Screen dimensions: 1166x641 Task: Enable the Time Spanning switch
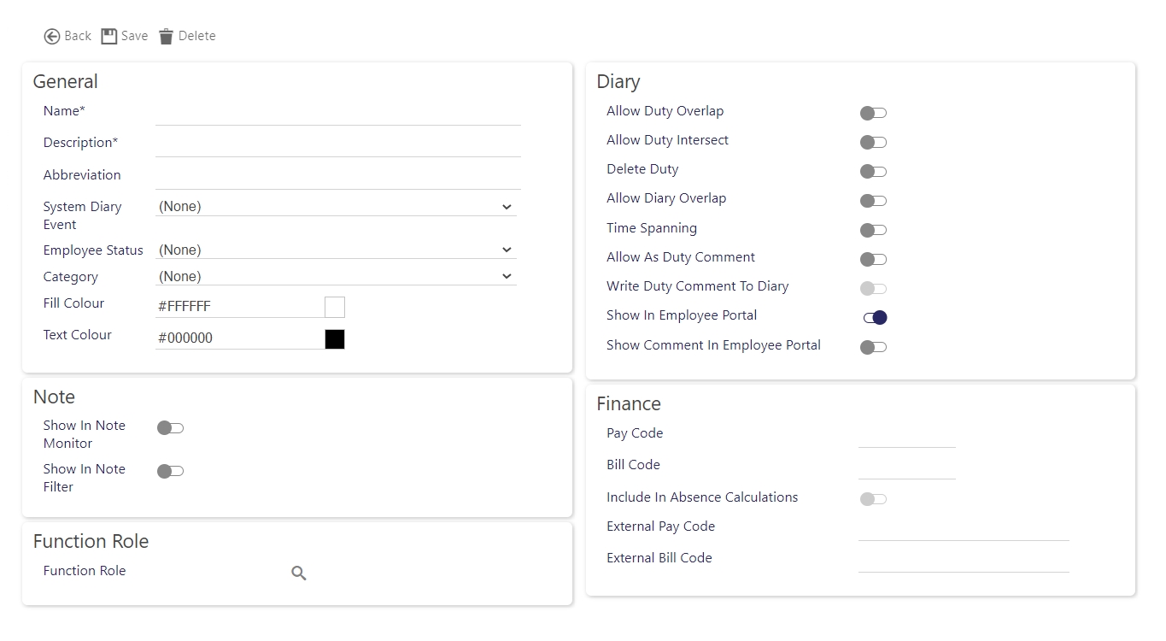point(873,230)
